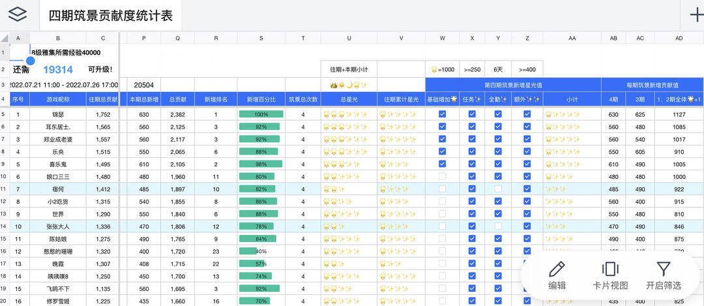The image size is (704, 306).
Task: Select column header AA
Action: (x=572, y=38)
